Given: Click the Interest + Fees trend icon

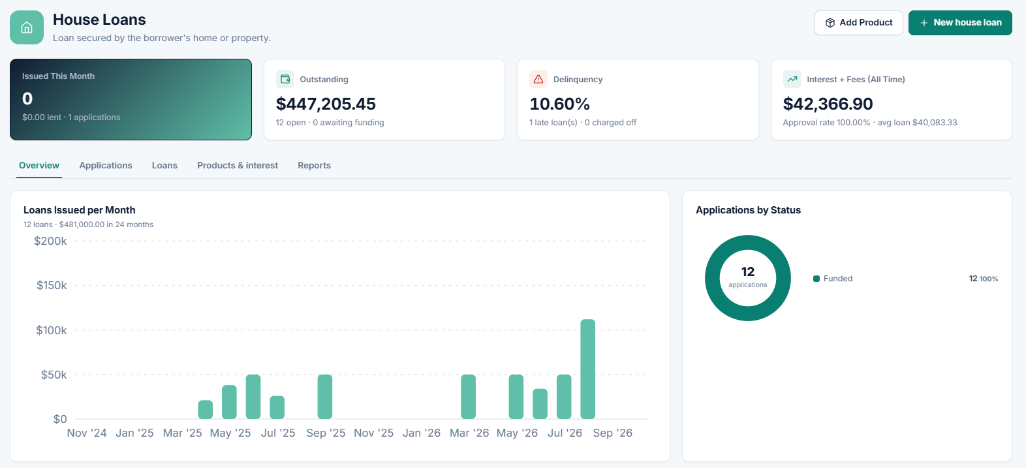Looking at the screenshot, I should (x=792, y=79).
